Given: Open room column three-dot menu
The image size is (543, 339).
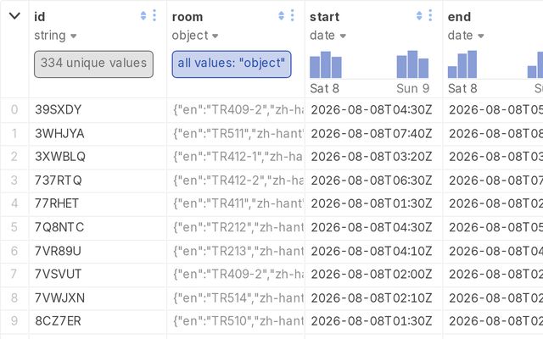Looking at the screenshot, I should (x=292, y=15).
